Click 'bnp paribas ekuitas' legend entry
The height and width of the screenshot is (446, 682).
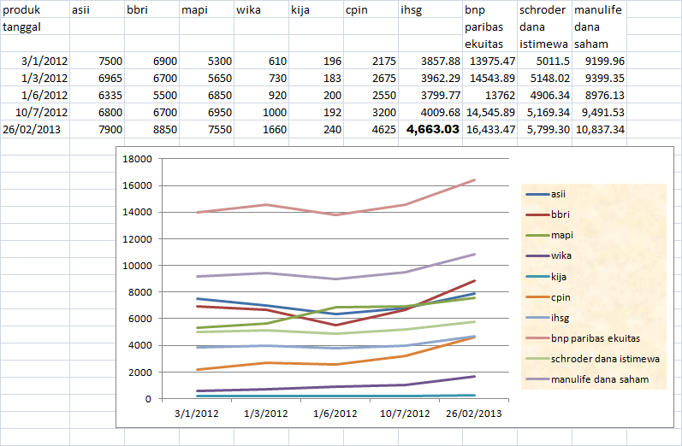[x=583, y=338]
